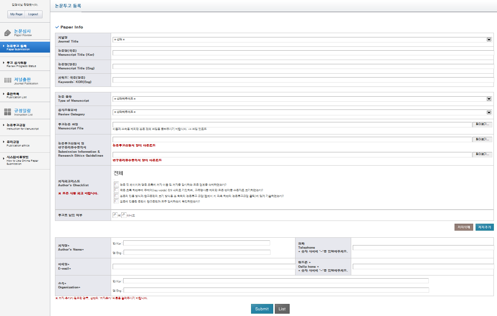Tick the second Author's Checklist checkbox
The width and height of the screenshot is (497, 316).
pos(117,190)
